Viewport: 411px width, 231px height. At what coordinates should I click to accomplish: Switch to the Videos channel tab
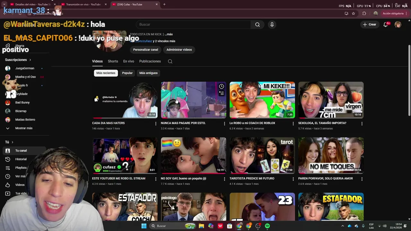(97, 61)
